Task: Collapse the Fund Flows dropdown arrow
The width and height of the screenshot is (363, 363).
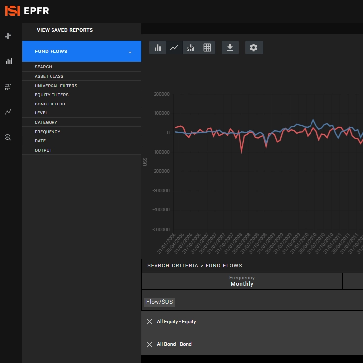Action: tap(130, 52)
